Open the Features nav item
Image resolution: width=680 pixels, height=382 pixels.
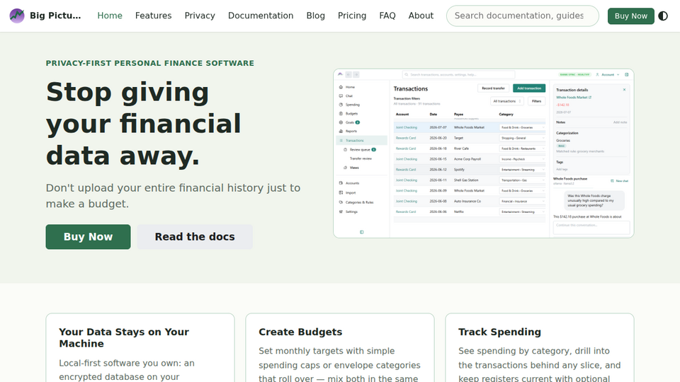[x=154, y=16]
